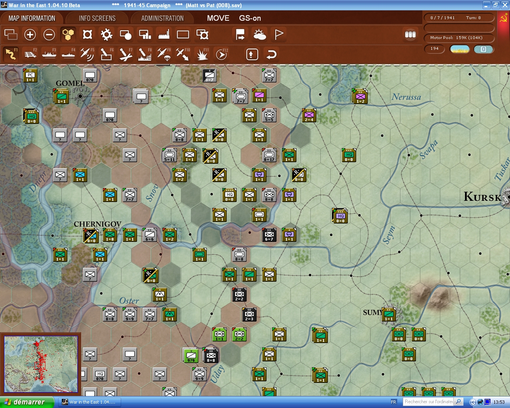Click the zoom out minus icon
Image resolution: width=510 pixels, height=408 pixels.
pos(49,35)
